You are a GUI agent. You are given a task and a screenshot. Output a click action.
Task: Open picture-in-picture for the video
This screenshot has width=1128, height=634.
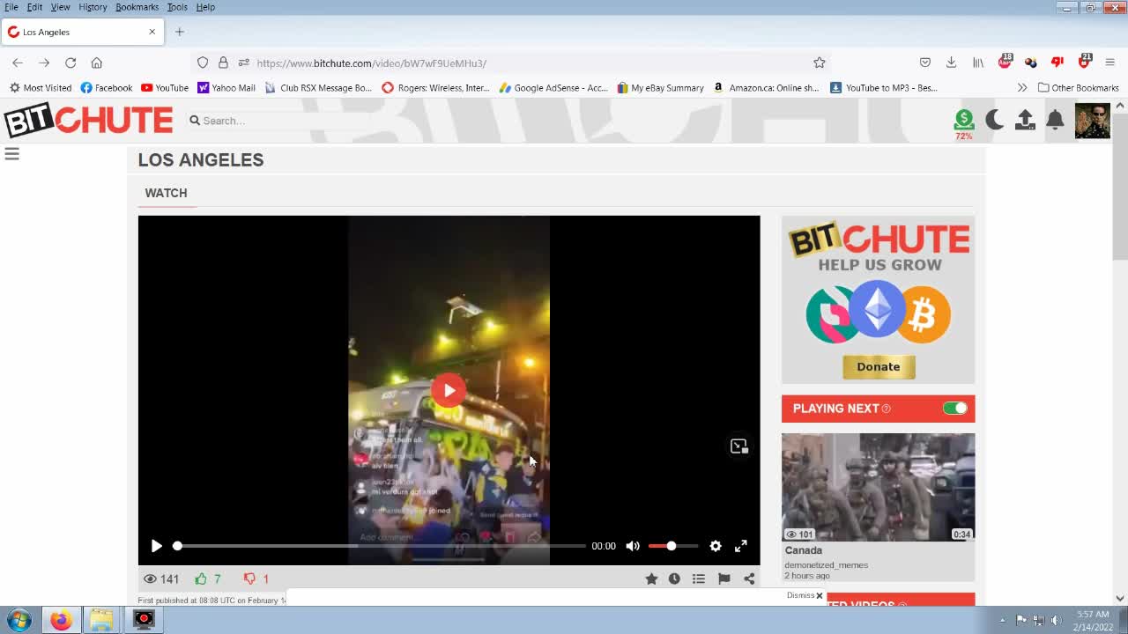[x=738, y=446]
